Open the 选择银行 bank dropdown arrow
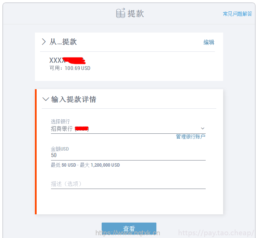Image resolution: width=257 pixels, height=238 pixels. pyautogui.click(x=202, y=129)
